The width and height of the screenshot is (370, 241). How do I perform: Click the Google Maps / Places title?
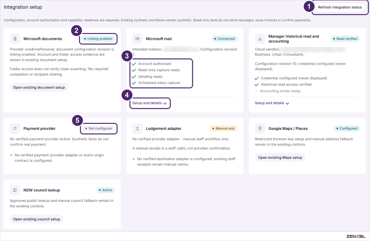point(288,128)
